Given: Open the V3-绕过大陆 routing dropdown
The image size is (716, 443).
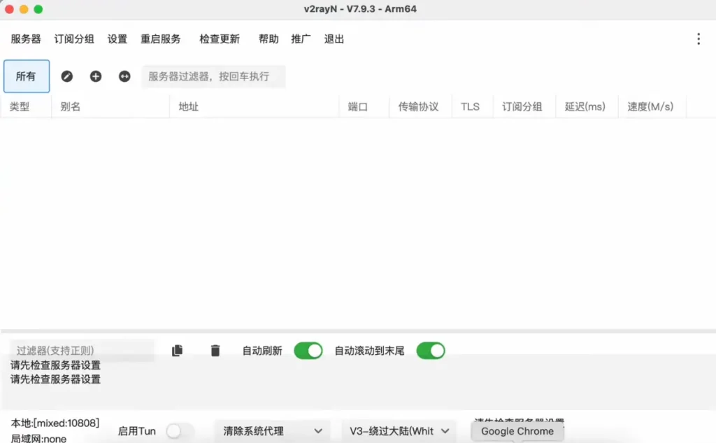Looking at the screenshot, I should click(399, 431).
